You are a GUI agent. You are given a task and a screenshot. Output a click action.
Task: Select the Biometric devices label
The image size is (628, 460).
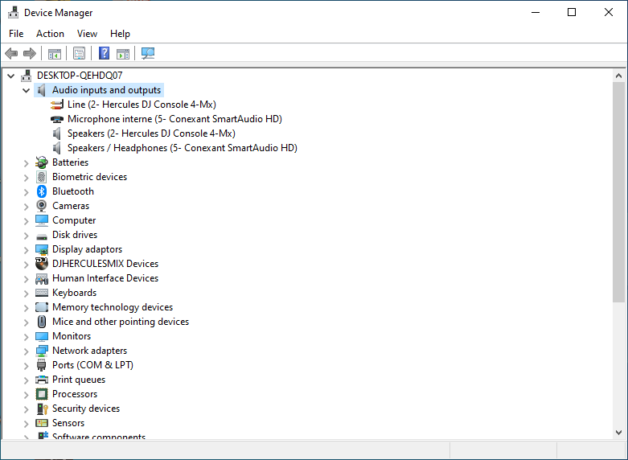90,177
